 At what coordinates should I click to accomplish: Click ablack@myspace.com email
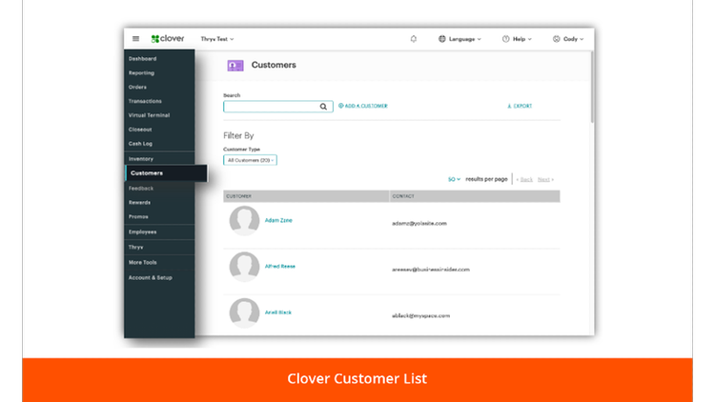pos(420,315)
